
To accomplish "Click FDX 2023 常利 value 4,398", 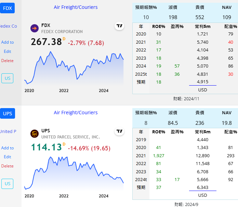I will pos(203,58).
